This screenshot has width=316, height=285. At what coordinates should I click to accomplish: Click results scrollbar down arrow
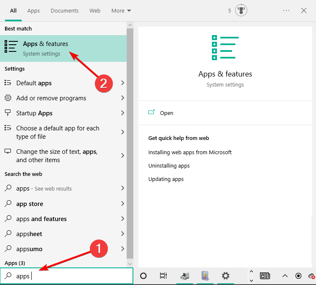[x=130, y=264]
